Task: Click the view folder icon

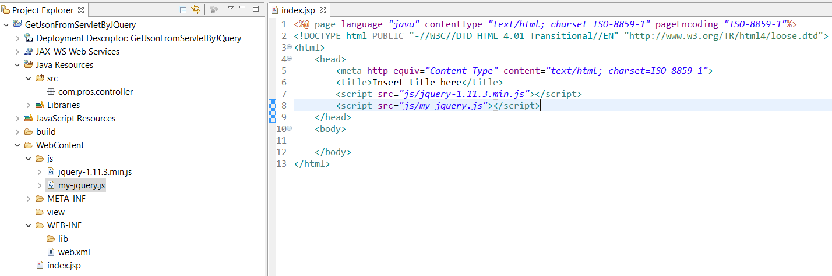Action: click(x=40, y=212)
